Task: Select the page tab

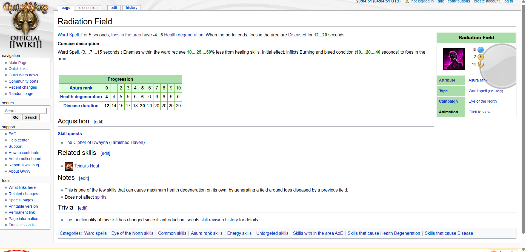Action: tap(66, 8)
